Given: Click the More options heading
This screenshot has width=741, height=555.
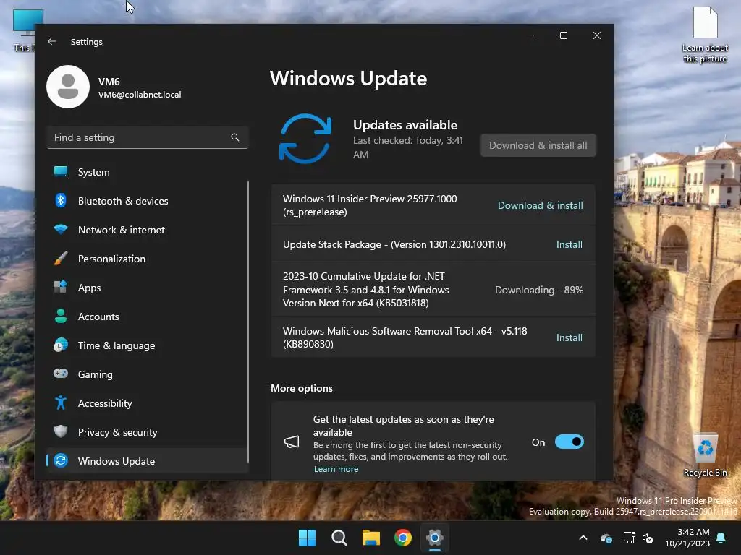Looking at the screenshot, I should [x=302, y=388].
